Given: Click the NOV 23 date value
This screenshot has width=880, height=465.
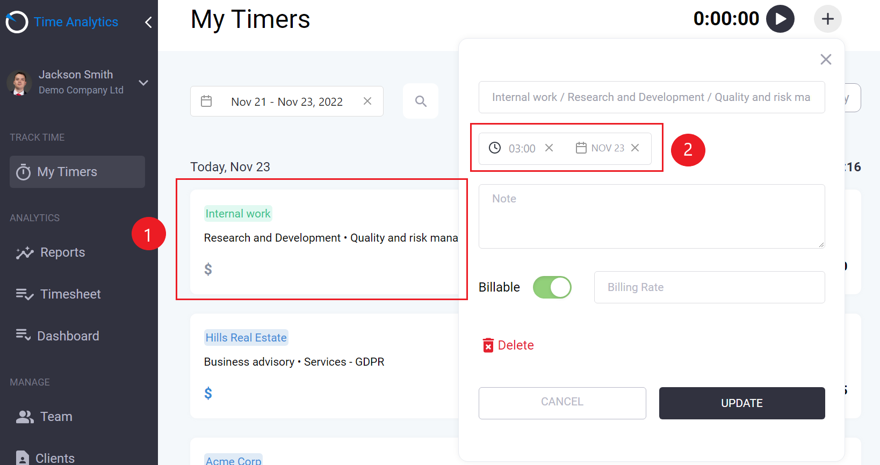Looking at the screenshot, I should [608, 148].
